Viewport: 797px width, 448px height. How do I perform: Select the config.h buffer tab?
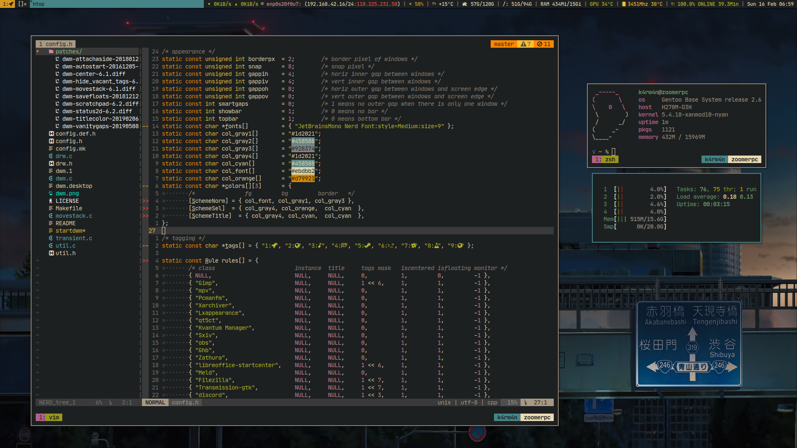point(56,44)
